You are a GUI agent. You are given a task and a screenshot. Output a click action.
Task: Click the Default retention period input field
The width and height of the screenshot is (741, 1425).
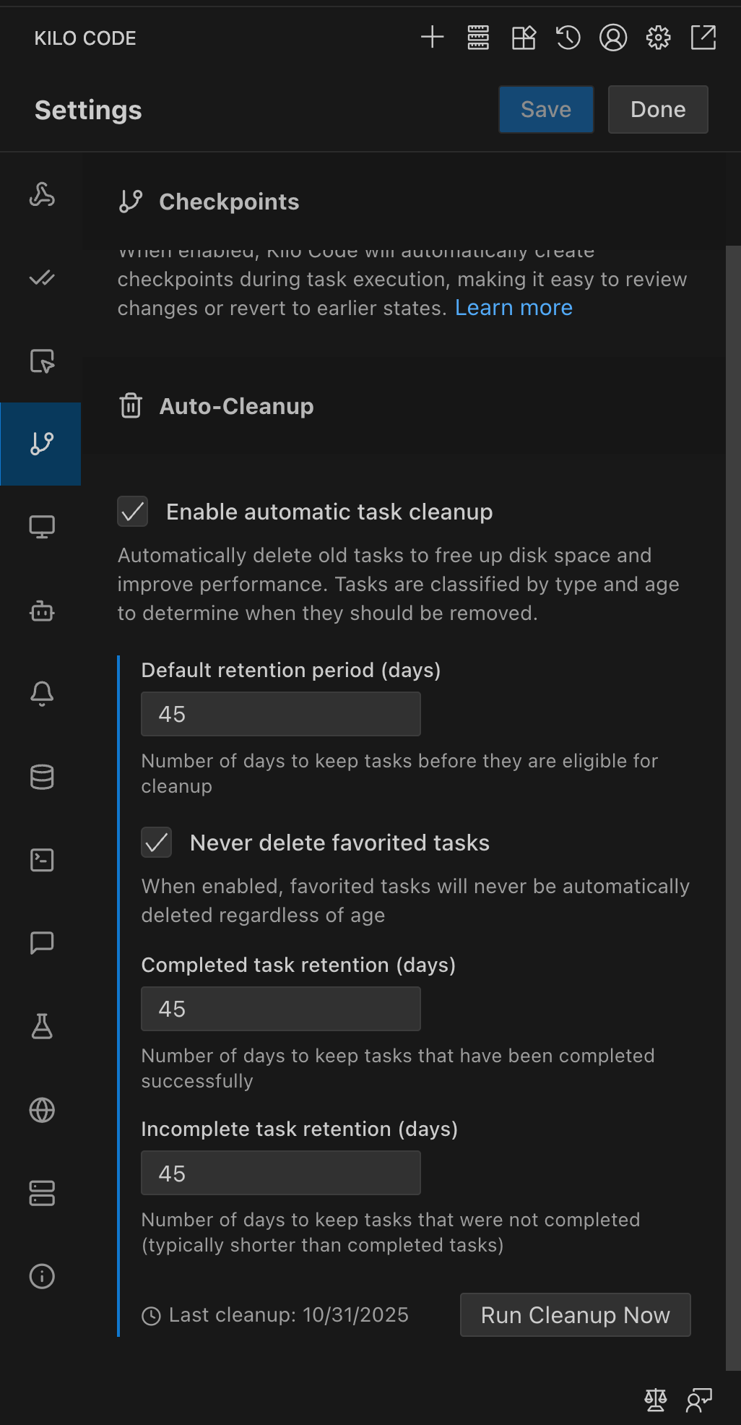coord(281,714)
